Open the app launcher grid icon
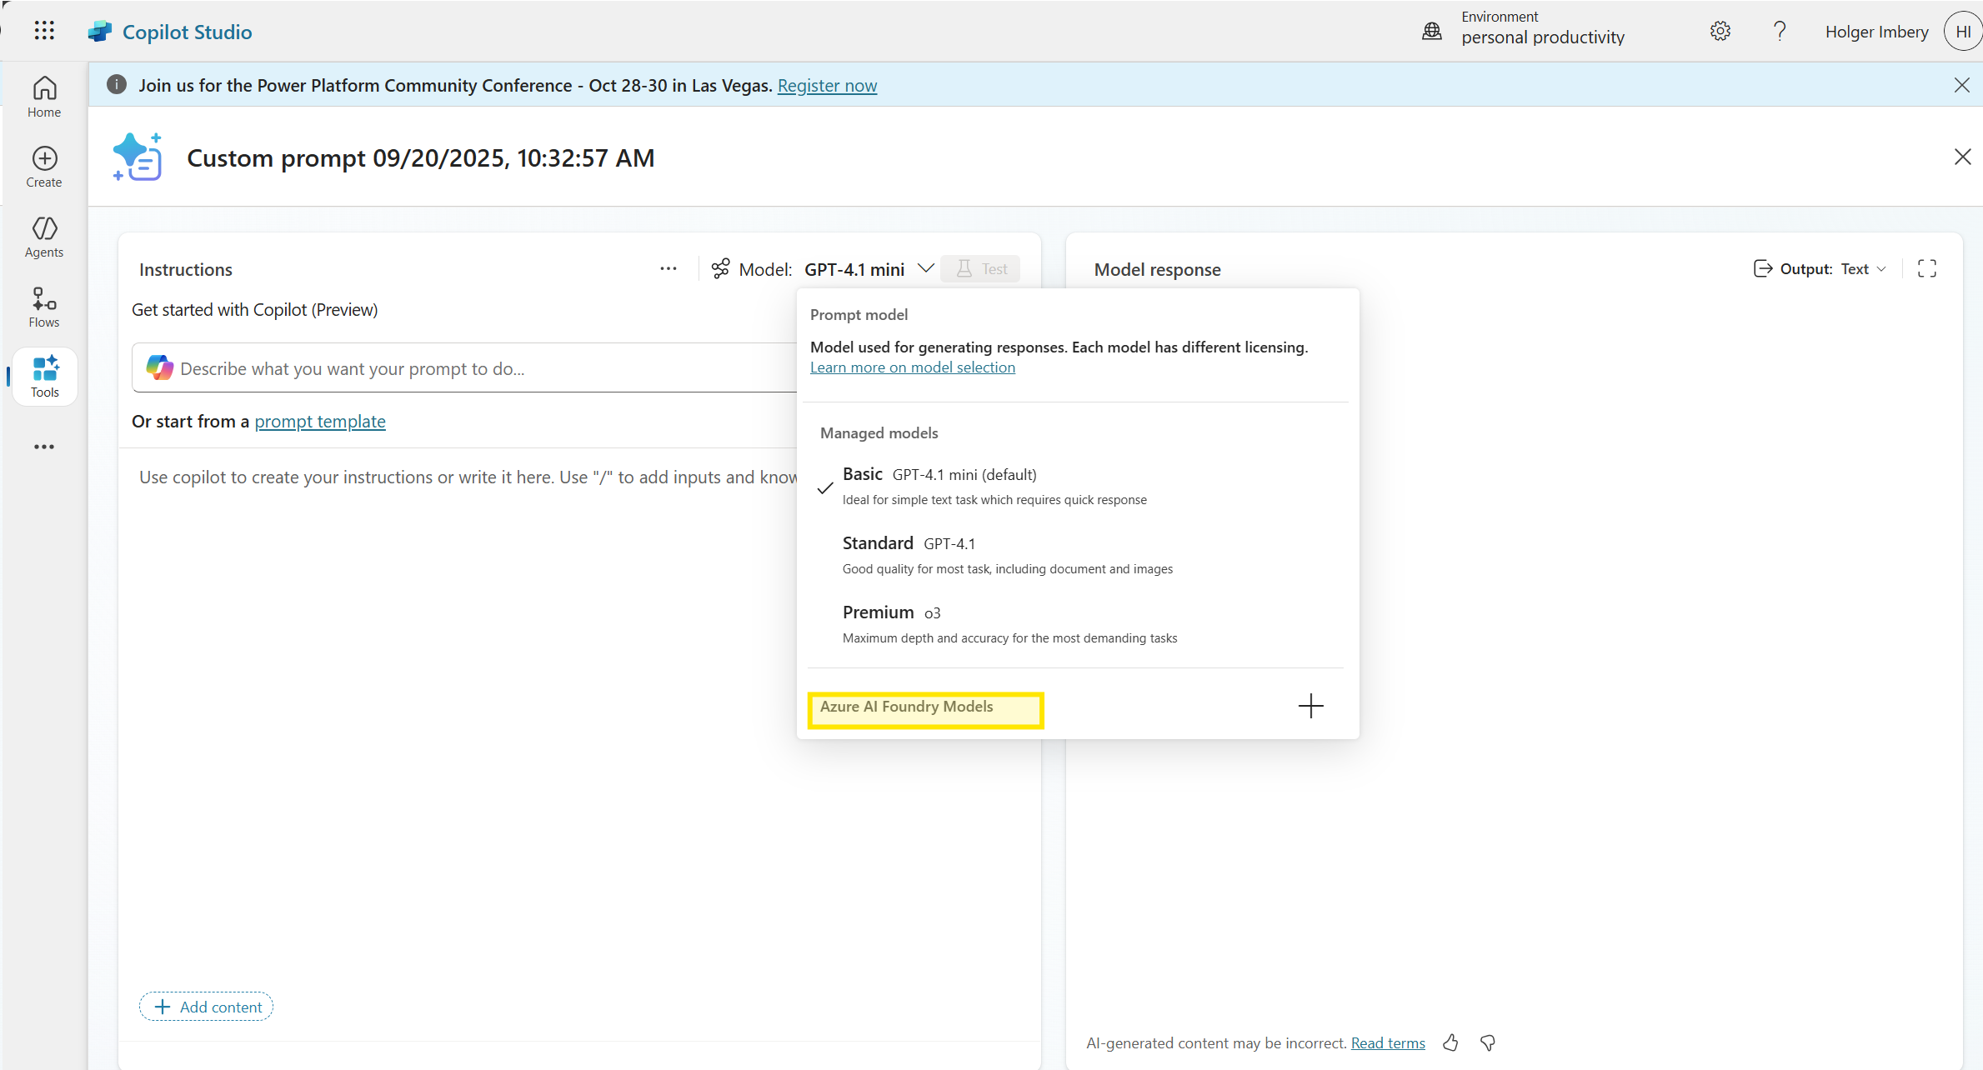1983x1070 pixels. [x=44, y=32]
